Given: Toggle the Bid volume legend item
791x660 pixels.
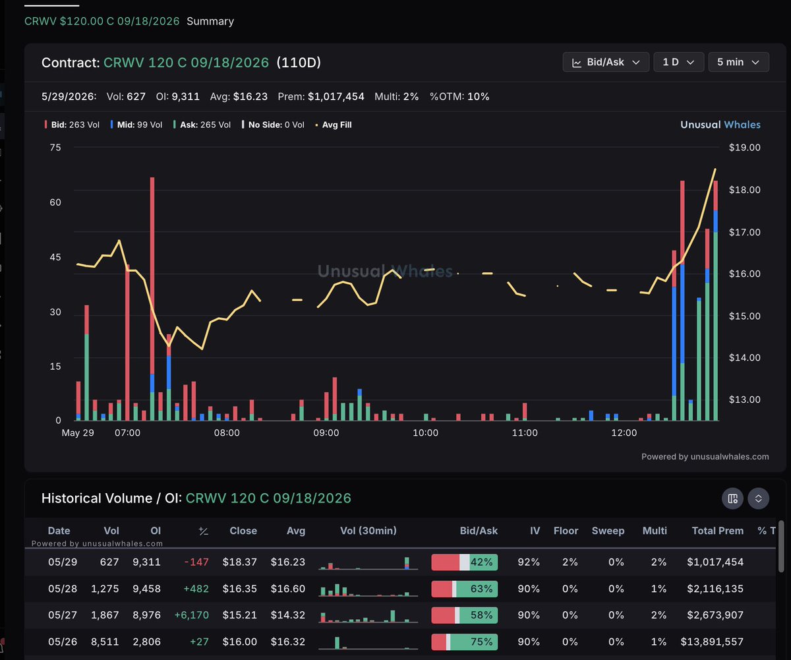Looking at the screenshot, I should pos(72,125).
